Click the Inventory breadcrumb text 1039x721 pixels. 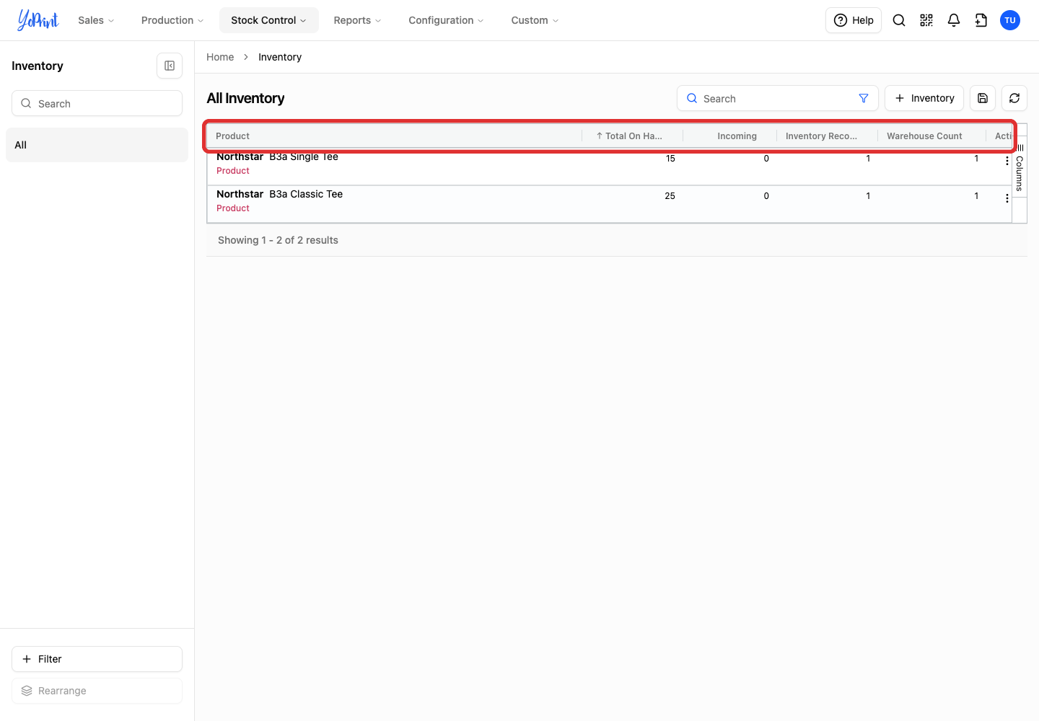(x=280, y=57)
